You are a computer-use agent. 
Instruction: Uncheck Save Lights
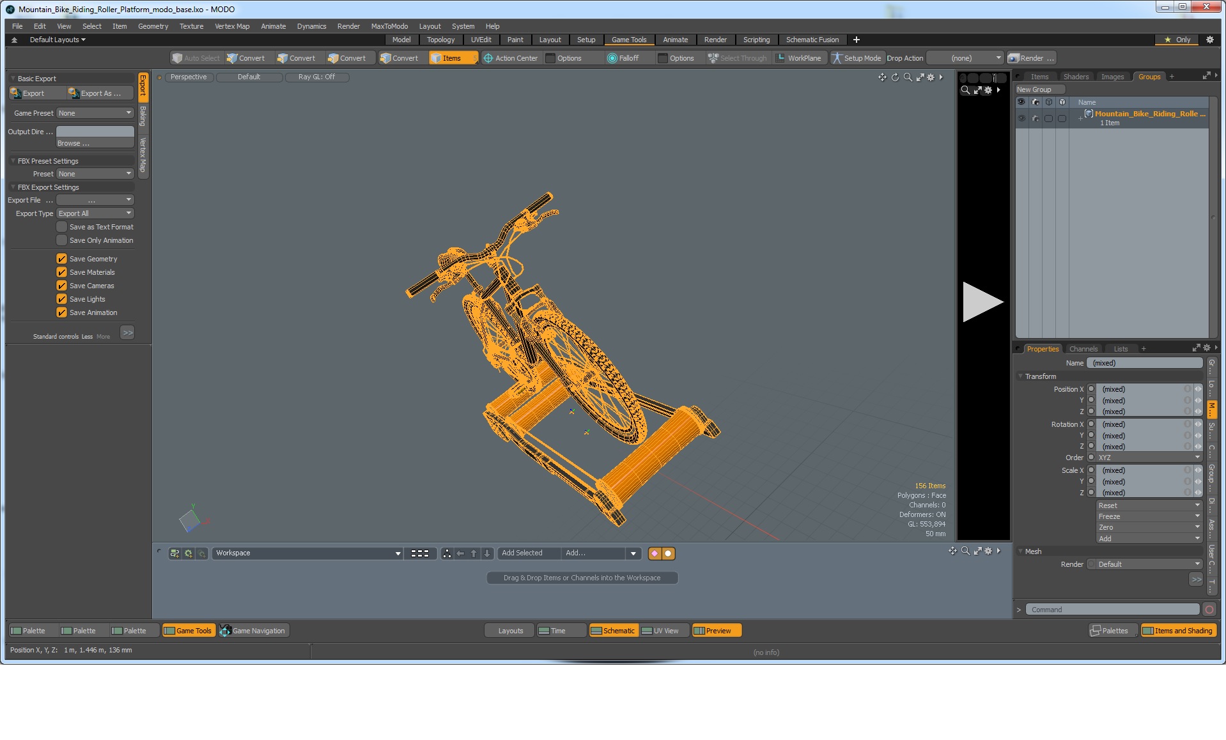pos(61,299)
